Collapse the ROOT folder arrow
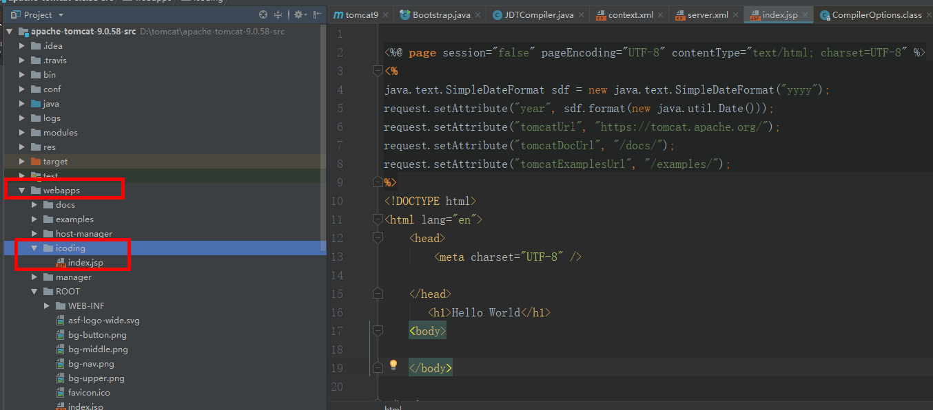The height and width of the screenshot is (410, 933). point(34,292)
